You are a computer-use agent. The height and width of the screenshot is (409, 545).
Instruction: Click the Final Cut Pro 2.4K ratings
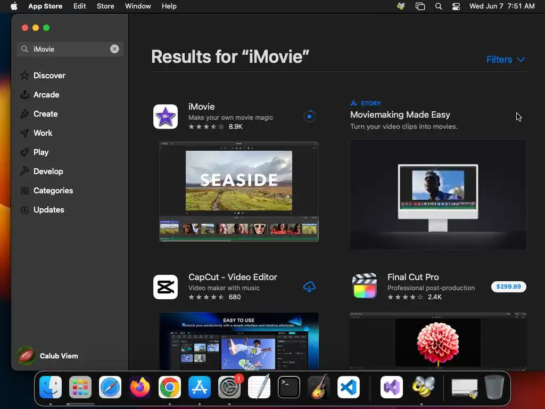(x=434, y=297)
